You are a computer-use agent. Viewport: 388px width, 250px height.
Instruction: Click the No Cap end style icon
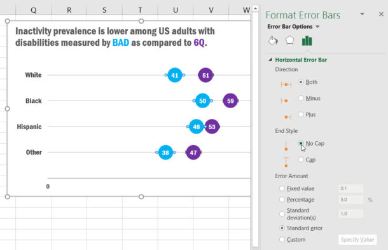286,146
